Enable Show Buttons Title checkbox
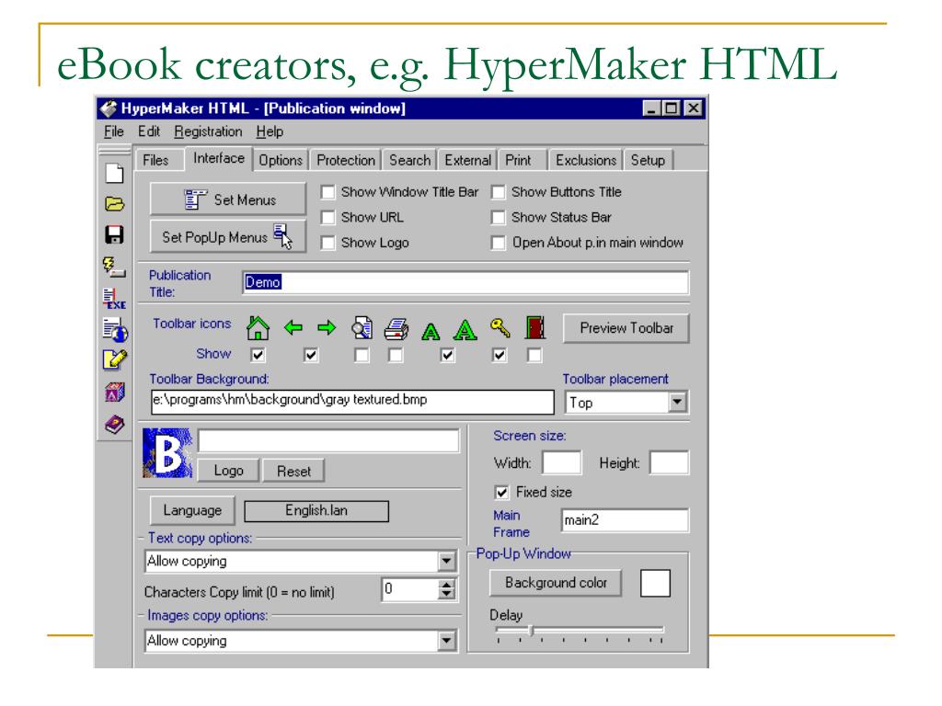The height and width of the screenshot is (706, 942). tap(498, 192)
